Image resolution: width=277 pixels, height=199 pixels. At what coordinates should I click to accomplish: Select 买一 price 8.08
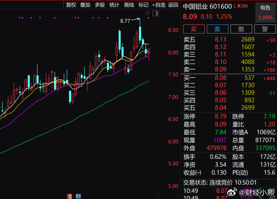tap(220, 78)
